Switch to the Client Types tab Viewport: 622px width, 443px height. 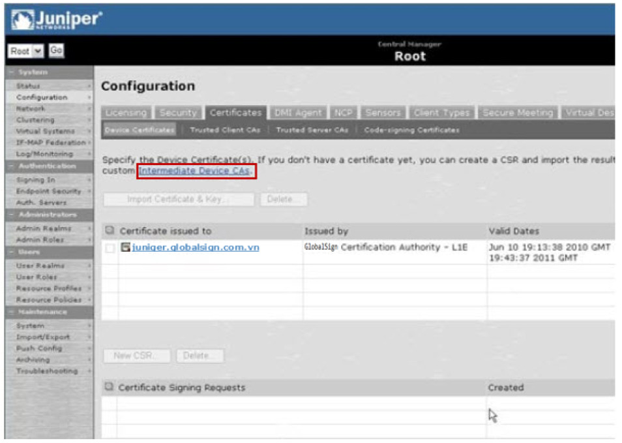click(x=442, y=113)
